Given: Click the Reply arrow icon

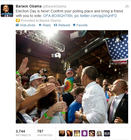Looking at the screenshot, I should coord(40,25).
